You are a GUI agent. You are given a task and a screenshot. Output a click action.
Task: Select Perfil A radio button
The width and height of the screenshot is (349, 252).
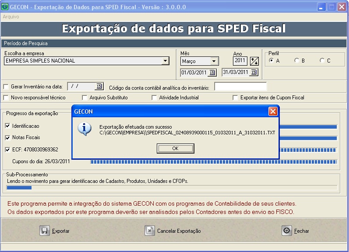tap(271, 60)
